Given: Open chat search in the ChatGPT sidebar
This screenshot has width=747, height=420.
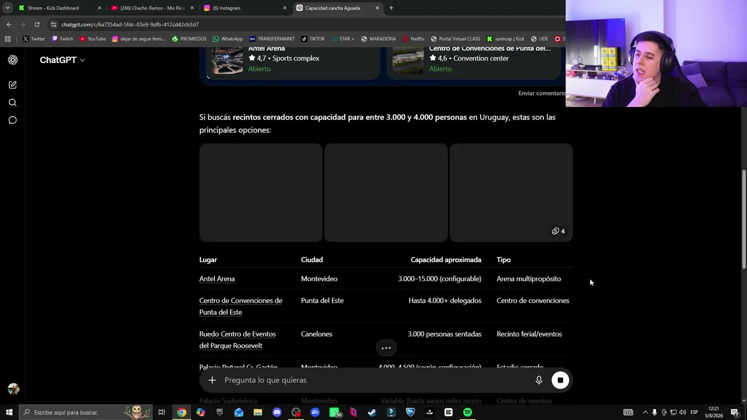Looking at the screenshot, I should pos(13,103).
